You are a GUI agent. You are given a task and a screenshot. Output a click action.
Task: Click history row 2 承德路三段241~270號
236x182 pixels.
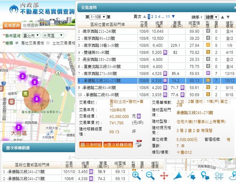pyautogui.click(x=66, y=178)
